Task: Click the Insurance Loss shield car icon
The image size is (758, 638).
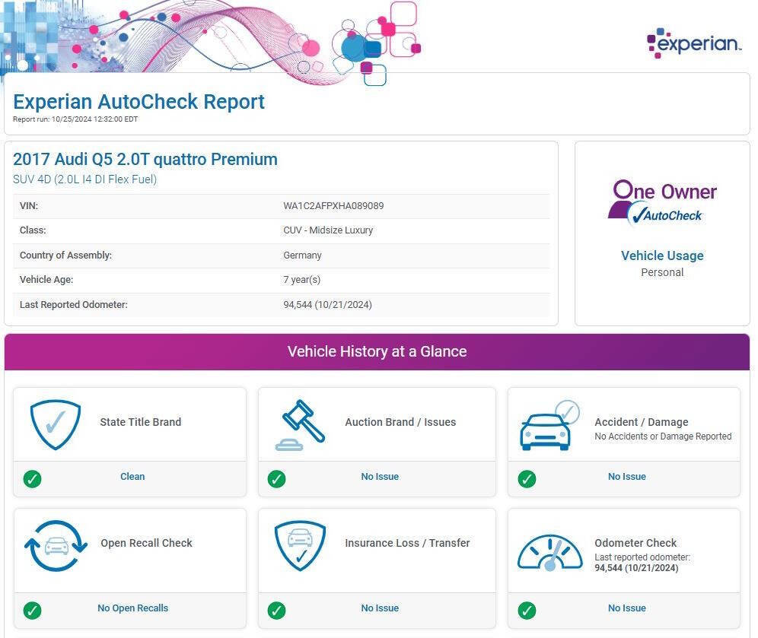Action: (x=300, y=545)
